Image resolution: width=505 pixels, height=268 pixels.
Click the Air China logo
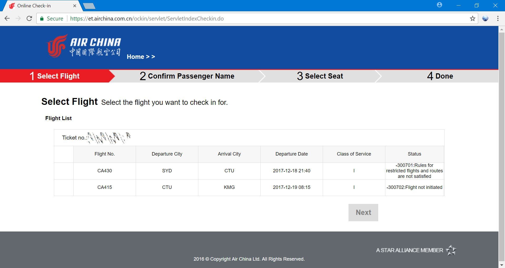84,46
